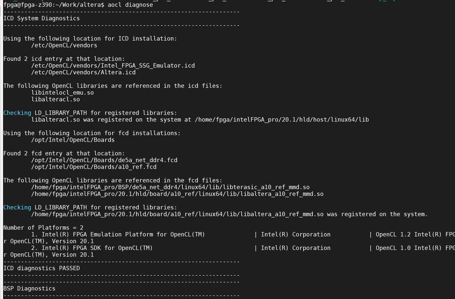Click the Intel_FPGA_SSG_Emulator.icd file path
This screenshot has width=455, height=299.
pyautogui.click(x=113, y=66)
